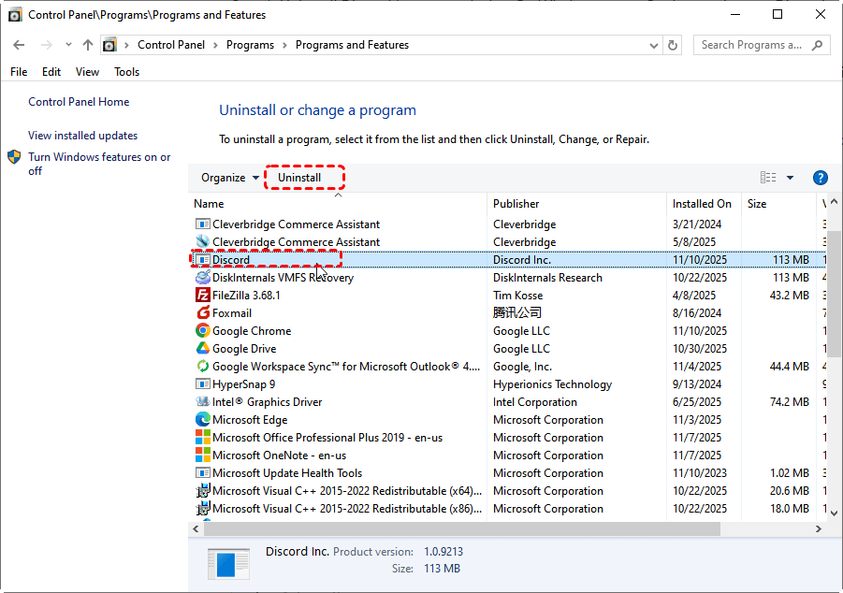Click the Google Chrome program icon
Viewport: 843px width, 593px height.
point(203,331)
